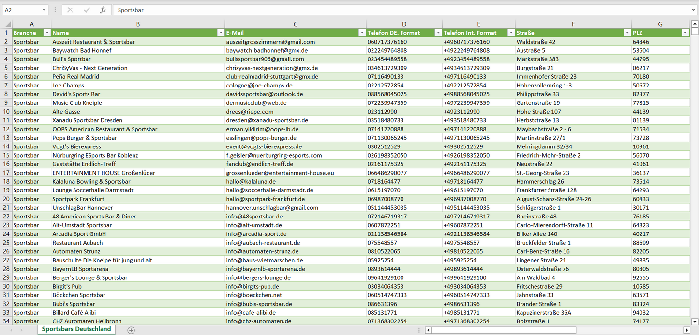Select row 17 header
This screenshot has width=699, height=335.
6,173
